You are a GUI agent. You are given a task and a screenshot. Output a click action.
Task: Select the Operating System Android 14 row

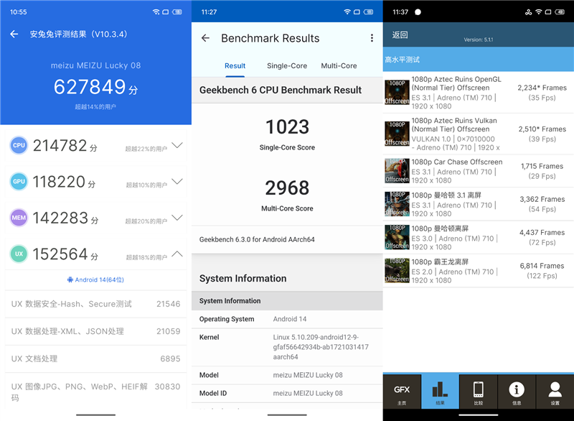pos(287,319)
